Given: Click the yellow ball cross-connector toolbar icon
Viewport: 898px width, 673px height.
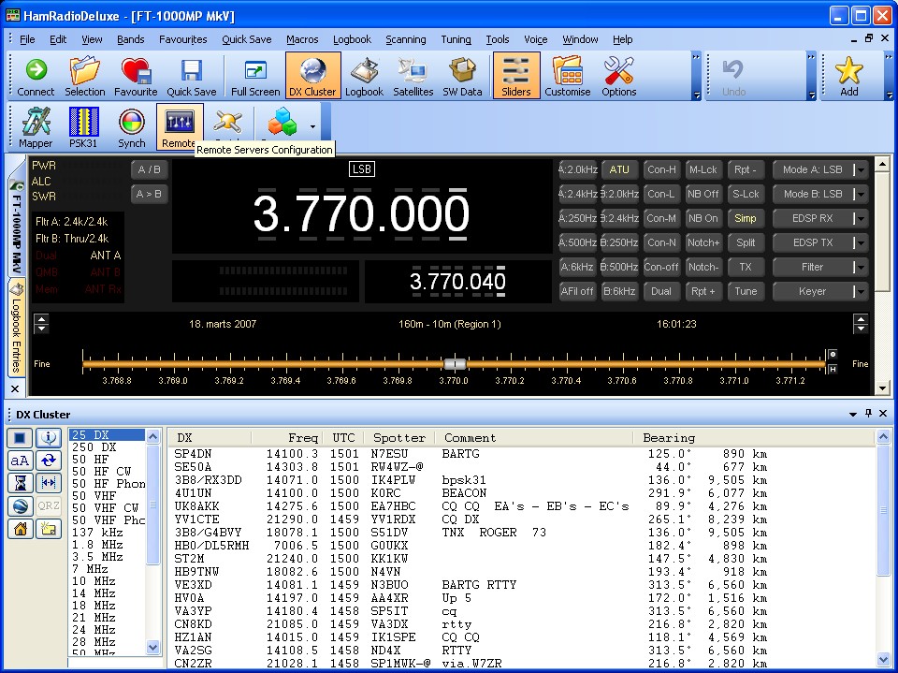Looking at the screenshot, I should [x=227, y=124].
